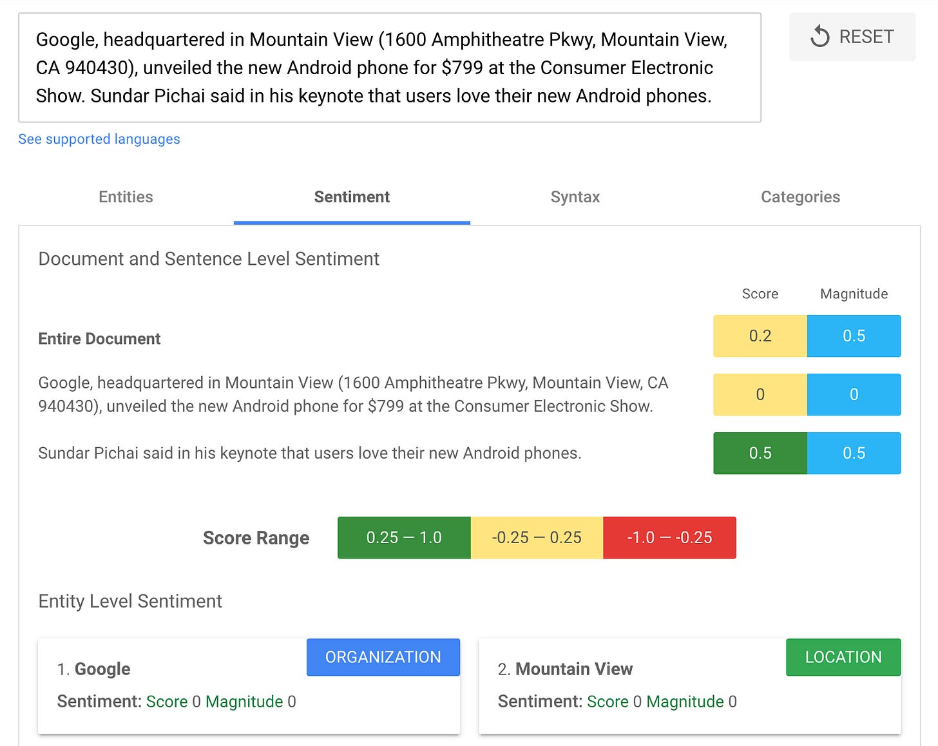This screenshot has height=746, width=938.
Task: Open the Syntax tab
Action: click(575, 197)
